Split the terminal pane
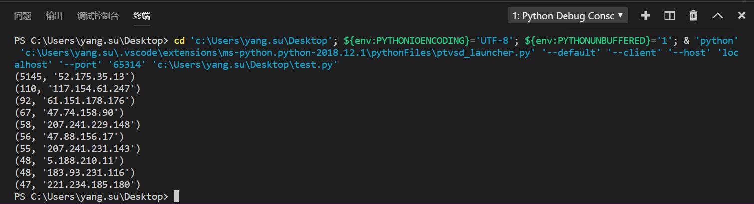The height and width of the screenshot is (204, 754). pyautogui.click(x=670, y=15)
